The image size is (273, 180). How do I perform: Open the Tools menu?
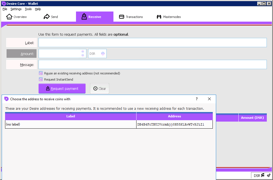28,9
